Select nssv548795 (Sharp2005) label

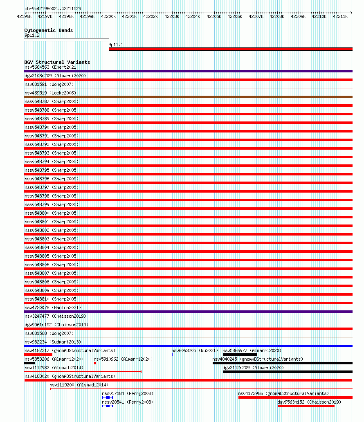click(x=52, y=171)
